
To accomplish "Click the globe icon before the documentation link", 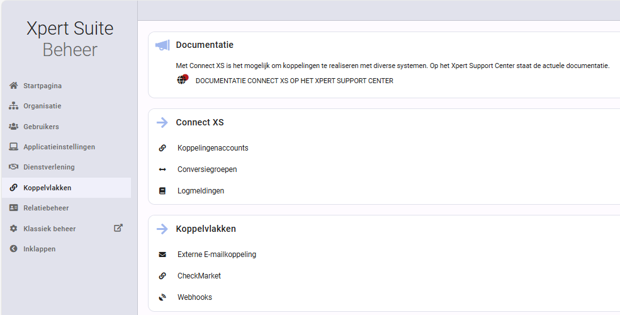I will (182, 79).
